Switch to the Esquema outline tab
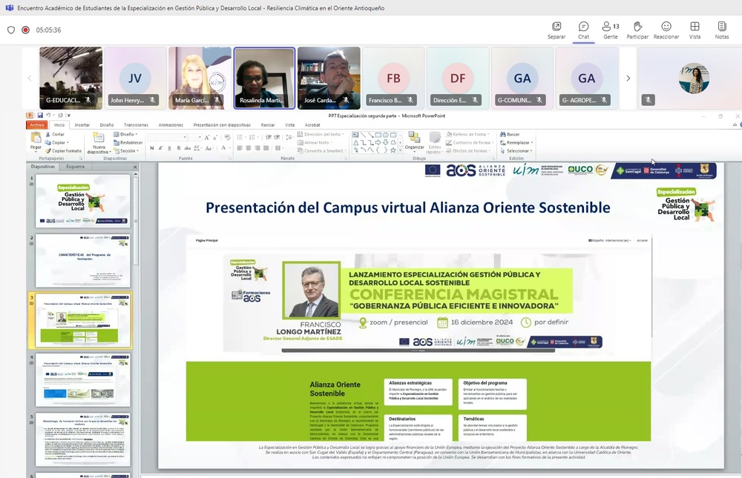This screenshot has width=742, height=478. (x=76, y=167)
